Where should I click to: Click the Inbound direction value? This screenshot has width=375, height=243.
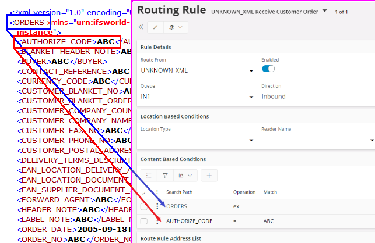click(x=274, y=97)
